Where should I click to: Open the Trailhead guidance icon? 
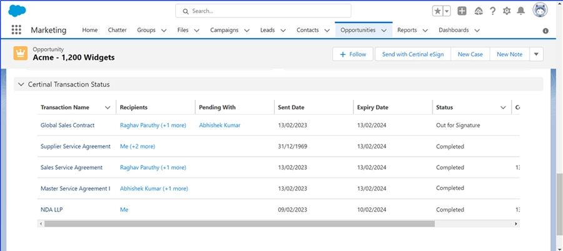pos(479,11)
